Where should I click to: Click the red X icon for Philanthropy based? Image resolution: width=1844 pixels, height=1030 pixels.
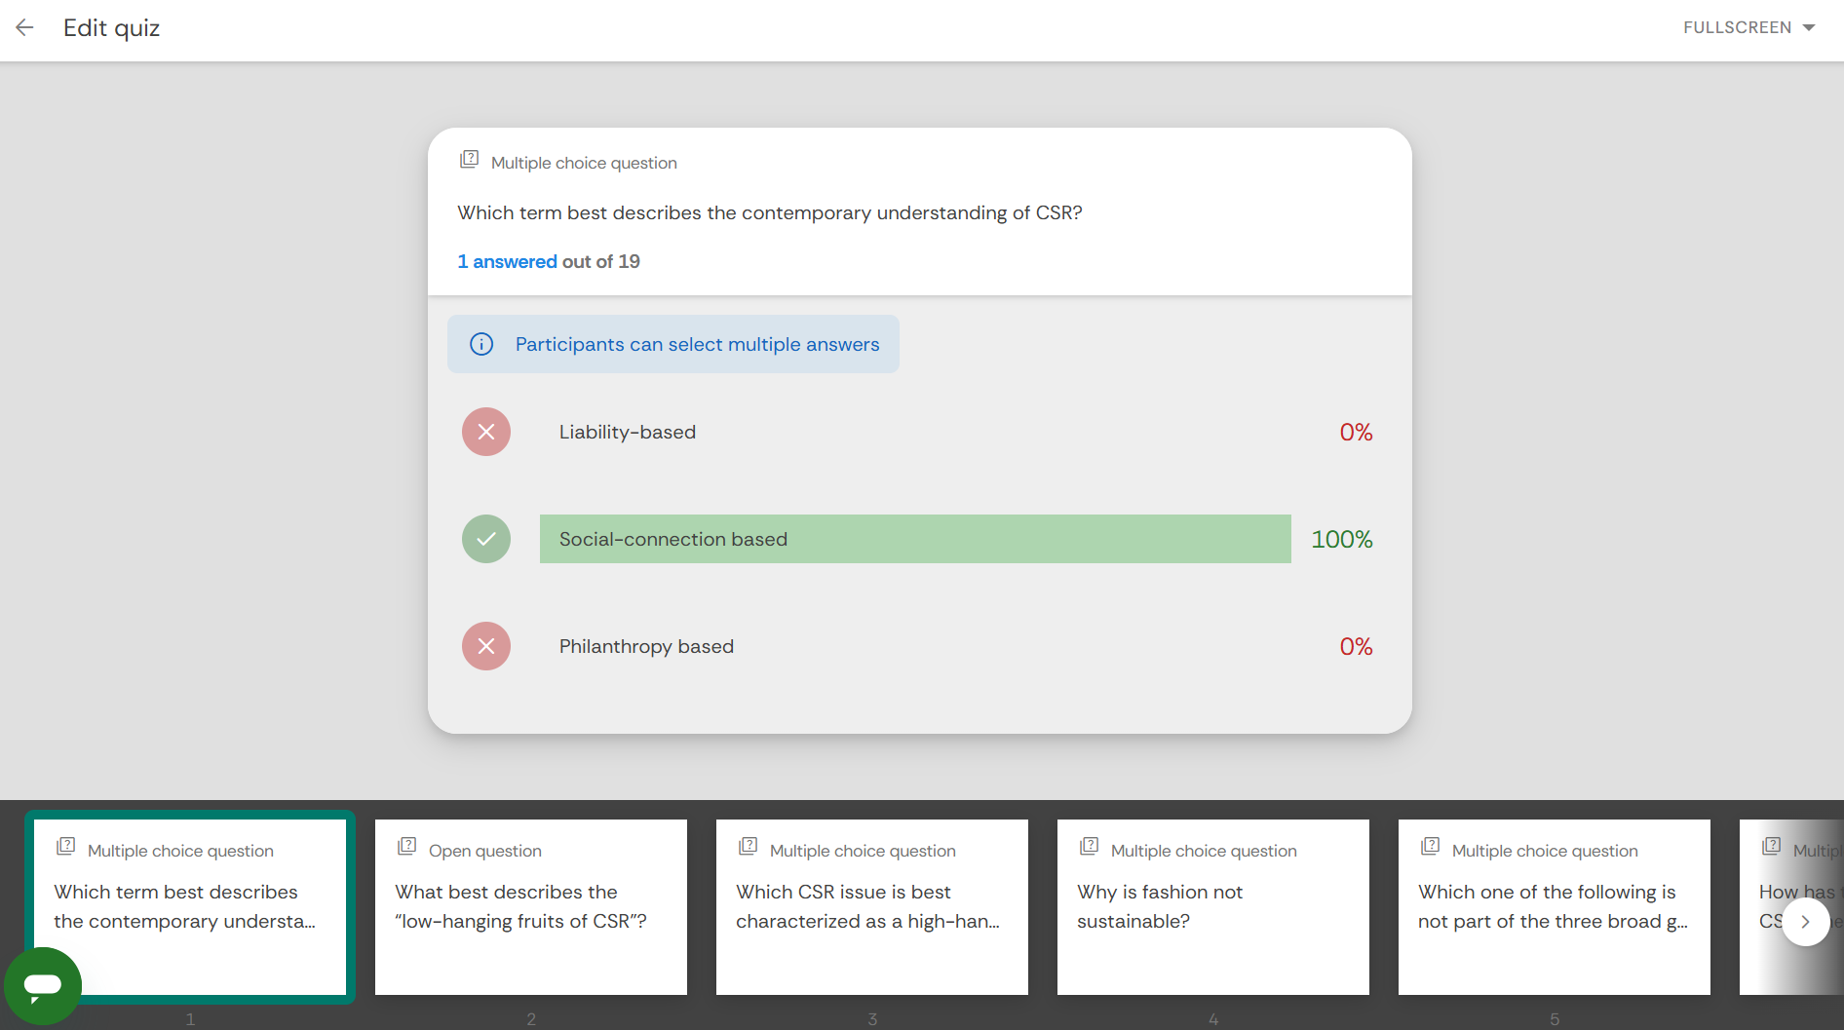(x=486, y=646)
